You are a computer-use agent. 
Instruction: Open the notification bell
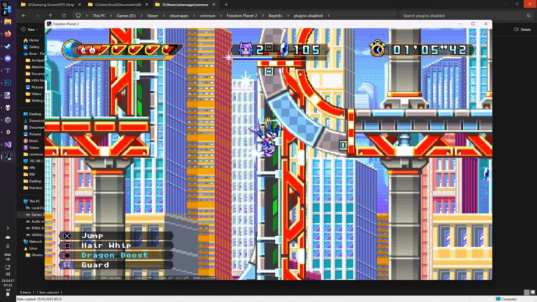(x=8, y=294)
